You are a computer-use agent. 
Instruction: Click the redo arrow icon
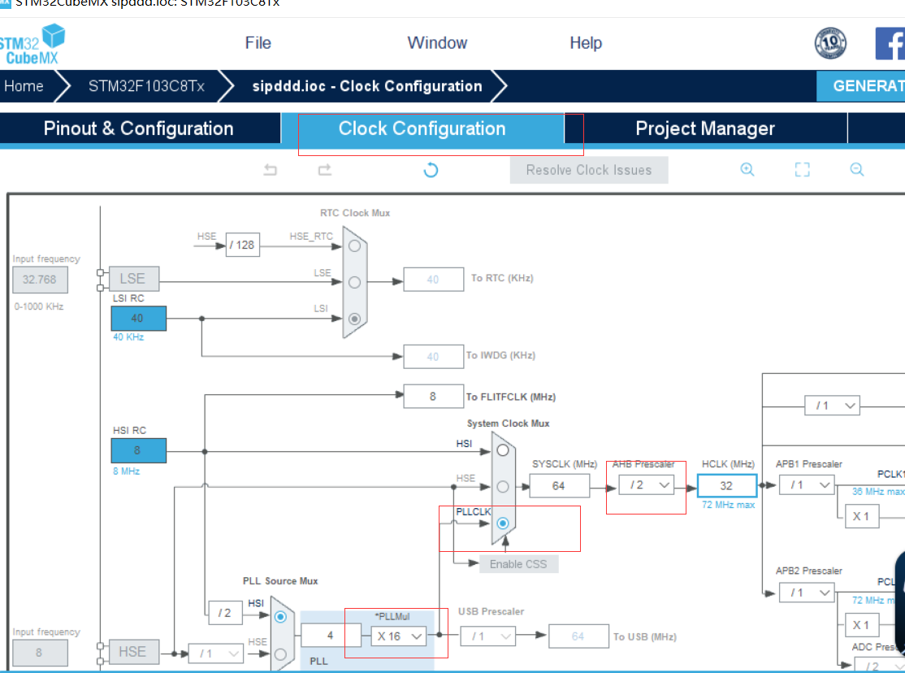pyautogui.click(x=325, y=170)
